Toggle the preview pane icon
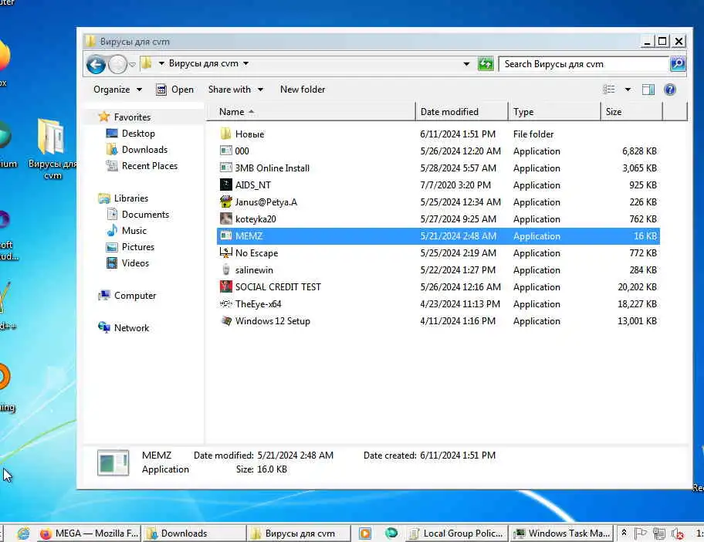This screenshot has width=704, height=542. (x=648, y=90)
